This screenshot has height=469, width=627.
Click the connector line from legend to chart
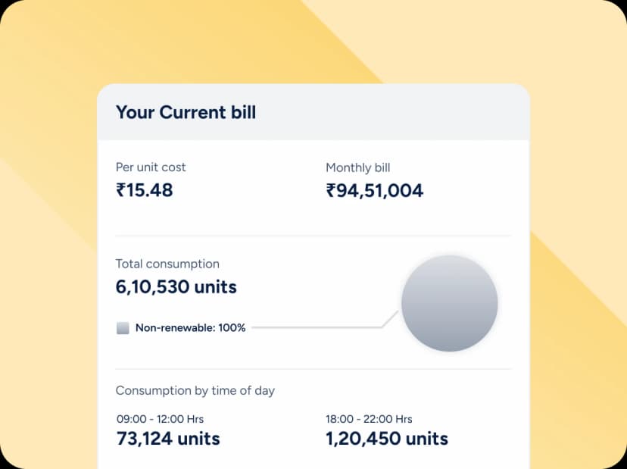click(x=318, y=328)
